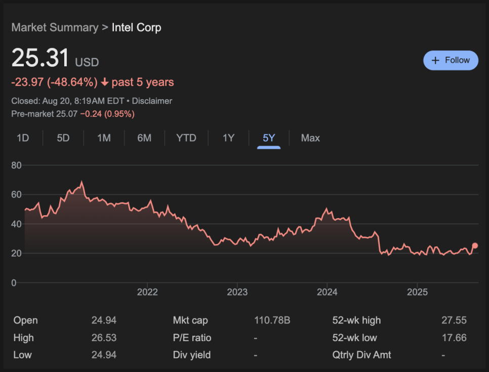
Task: Click the Pre-market 25.07 text
Action: [44, 114]
